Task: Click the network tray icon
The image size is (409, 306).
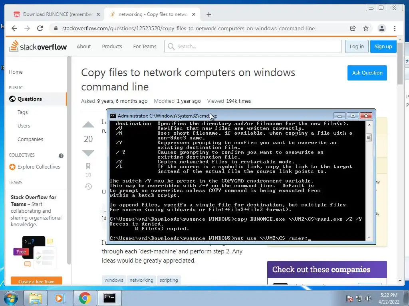Action: point(359,298)
